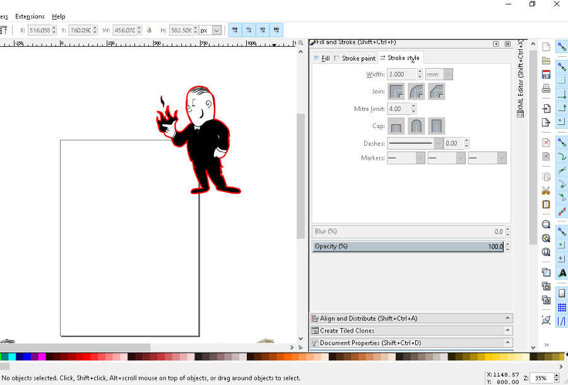Import a file with the Import icon

click(546, 109)
